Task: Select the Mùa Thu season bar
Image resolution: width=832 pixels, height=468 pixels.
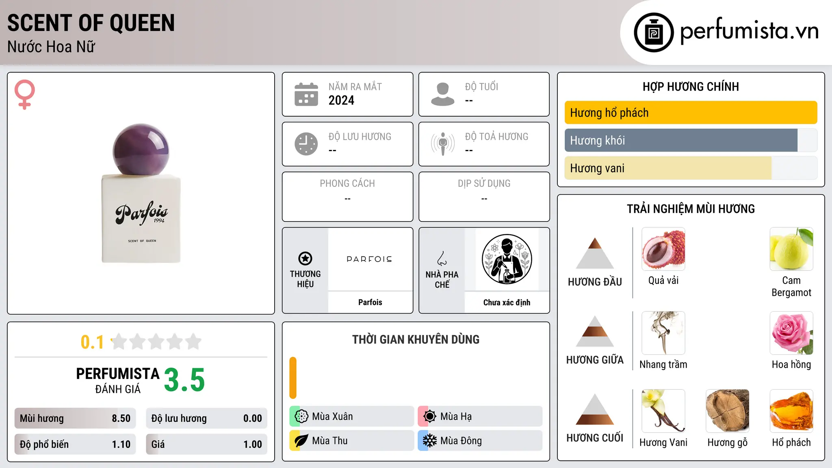Action: (x=351, y=441)
